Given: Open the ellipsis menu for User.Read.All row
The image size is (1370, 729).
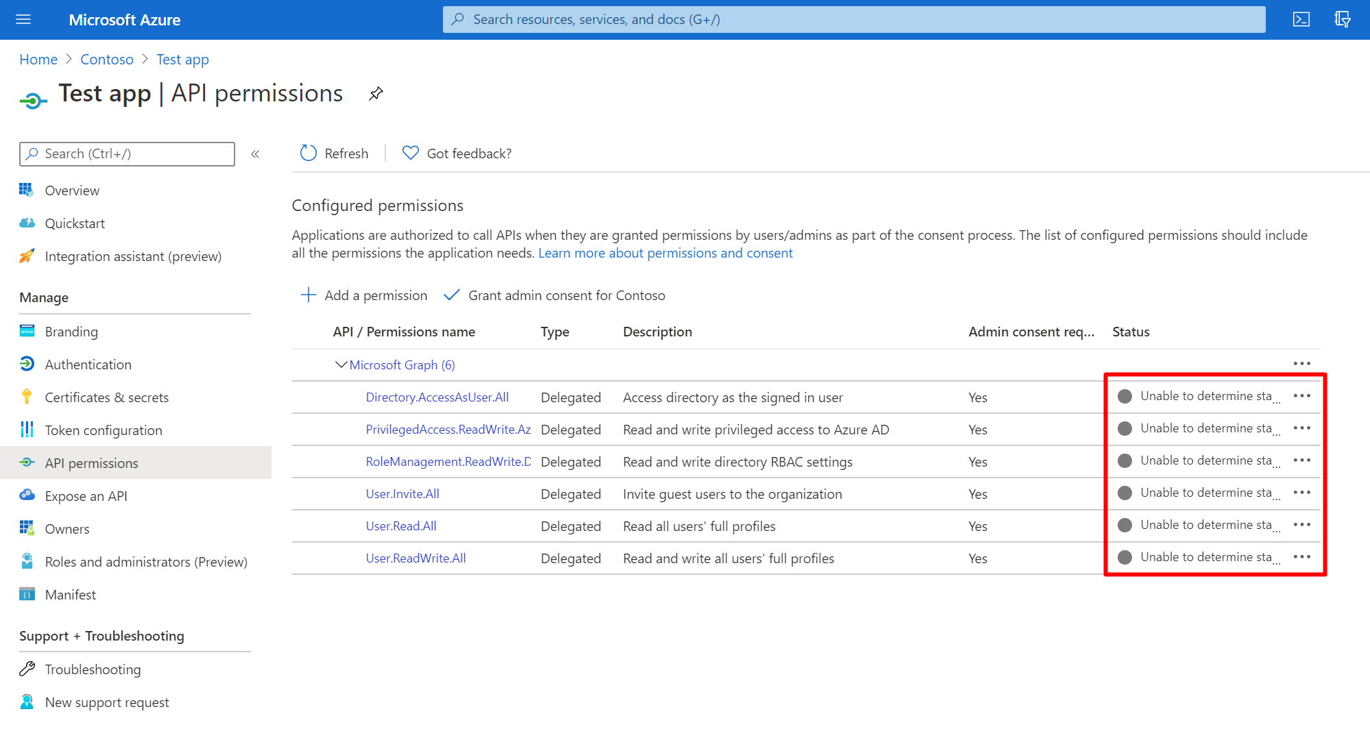Looking at the screenshot, I should [1302, 525].
